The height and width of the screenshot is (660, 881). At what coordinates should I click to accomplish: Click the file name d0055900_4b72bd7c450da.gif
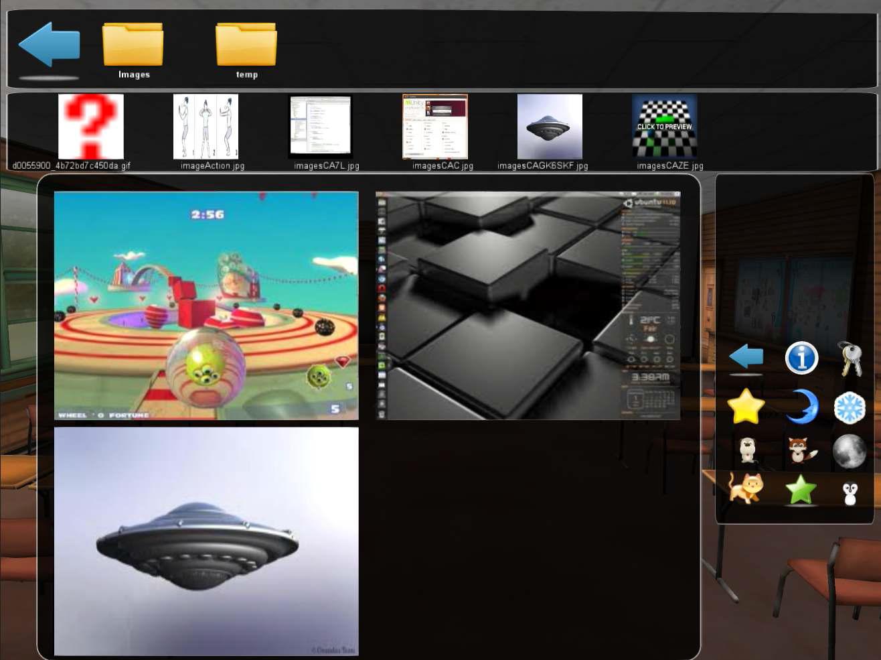pos(71,166)
